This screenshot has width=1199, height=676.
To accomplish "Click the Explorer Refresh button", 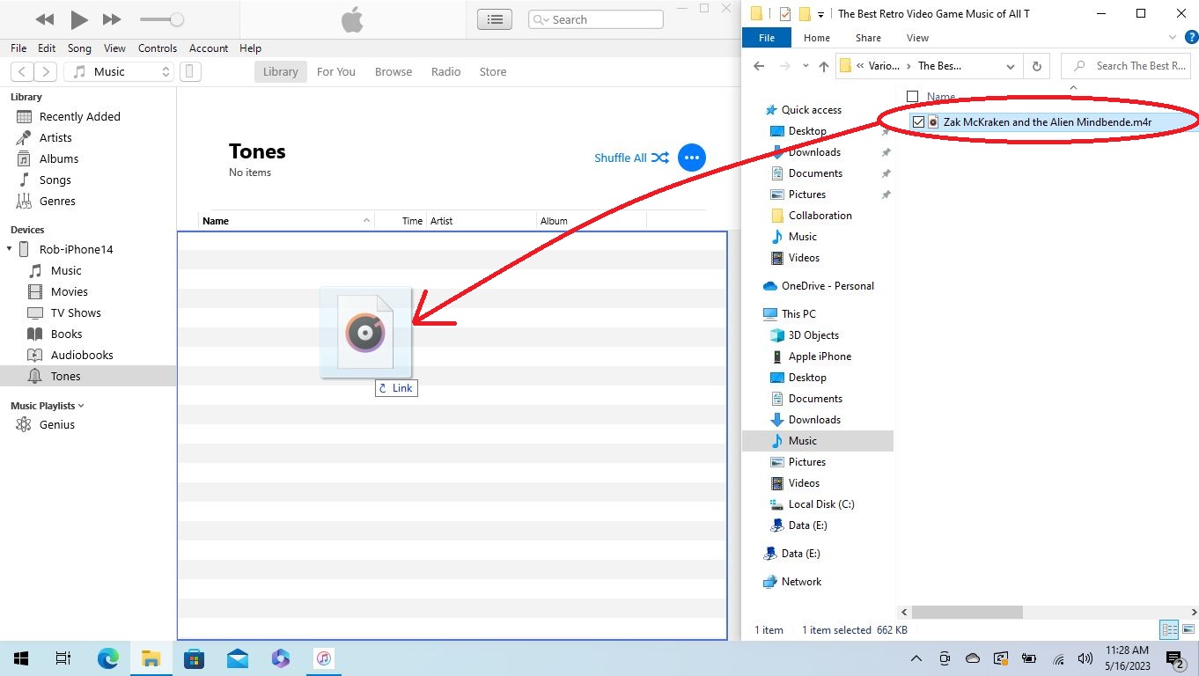I will (1036, 66).
